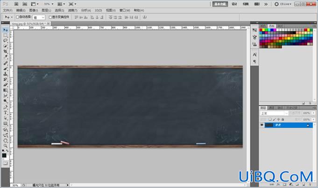
Task: Select the Rectangular Marquee tool
Action: (x=6, y=35)
